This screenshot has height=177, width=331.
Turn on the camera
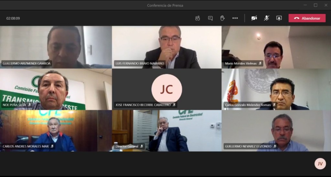254,18
